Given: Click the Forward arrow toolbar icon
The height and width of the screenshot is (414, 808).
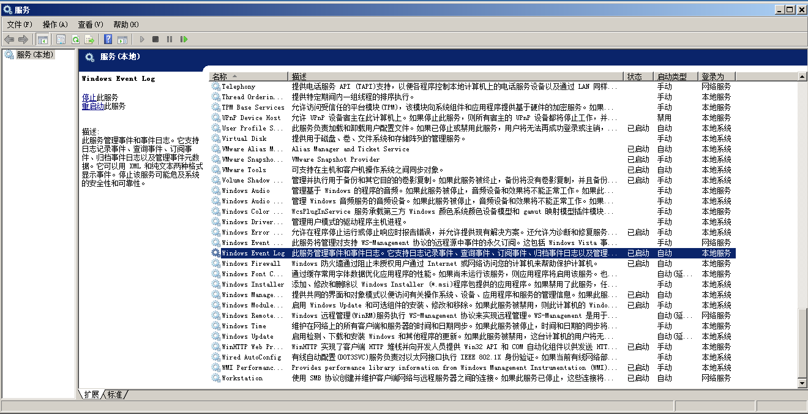Looking at the screenshot, I should tap(23, 39).
